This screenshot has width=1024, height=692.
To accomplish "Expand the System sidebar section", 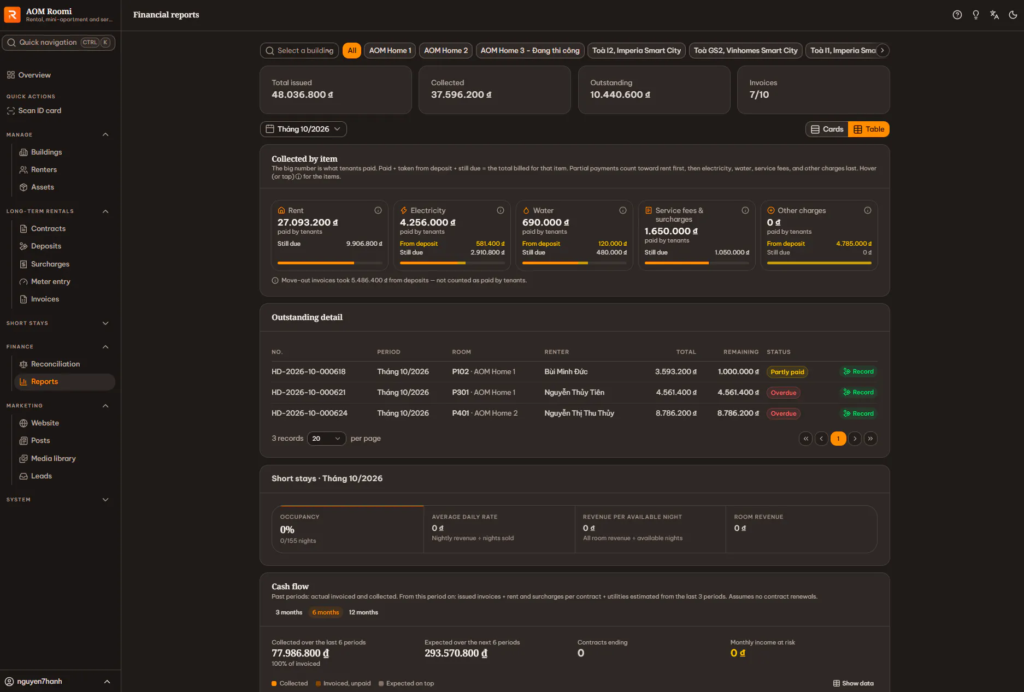I will [x=105, y=500].
